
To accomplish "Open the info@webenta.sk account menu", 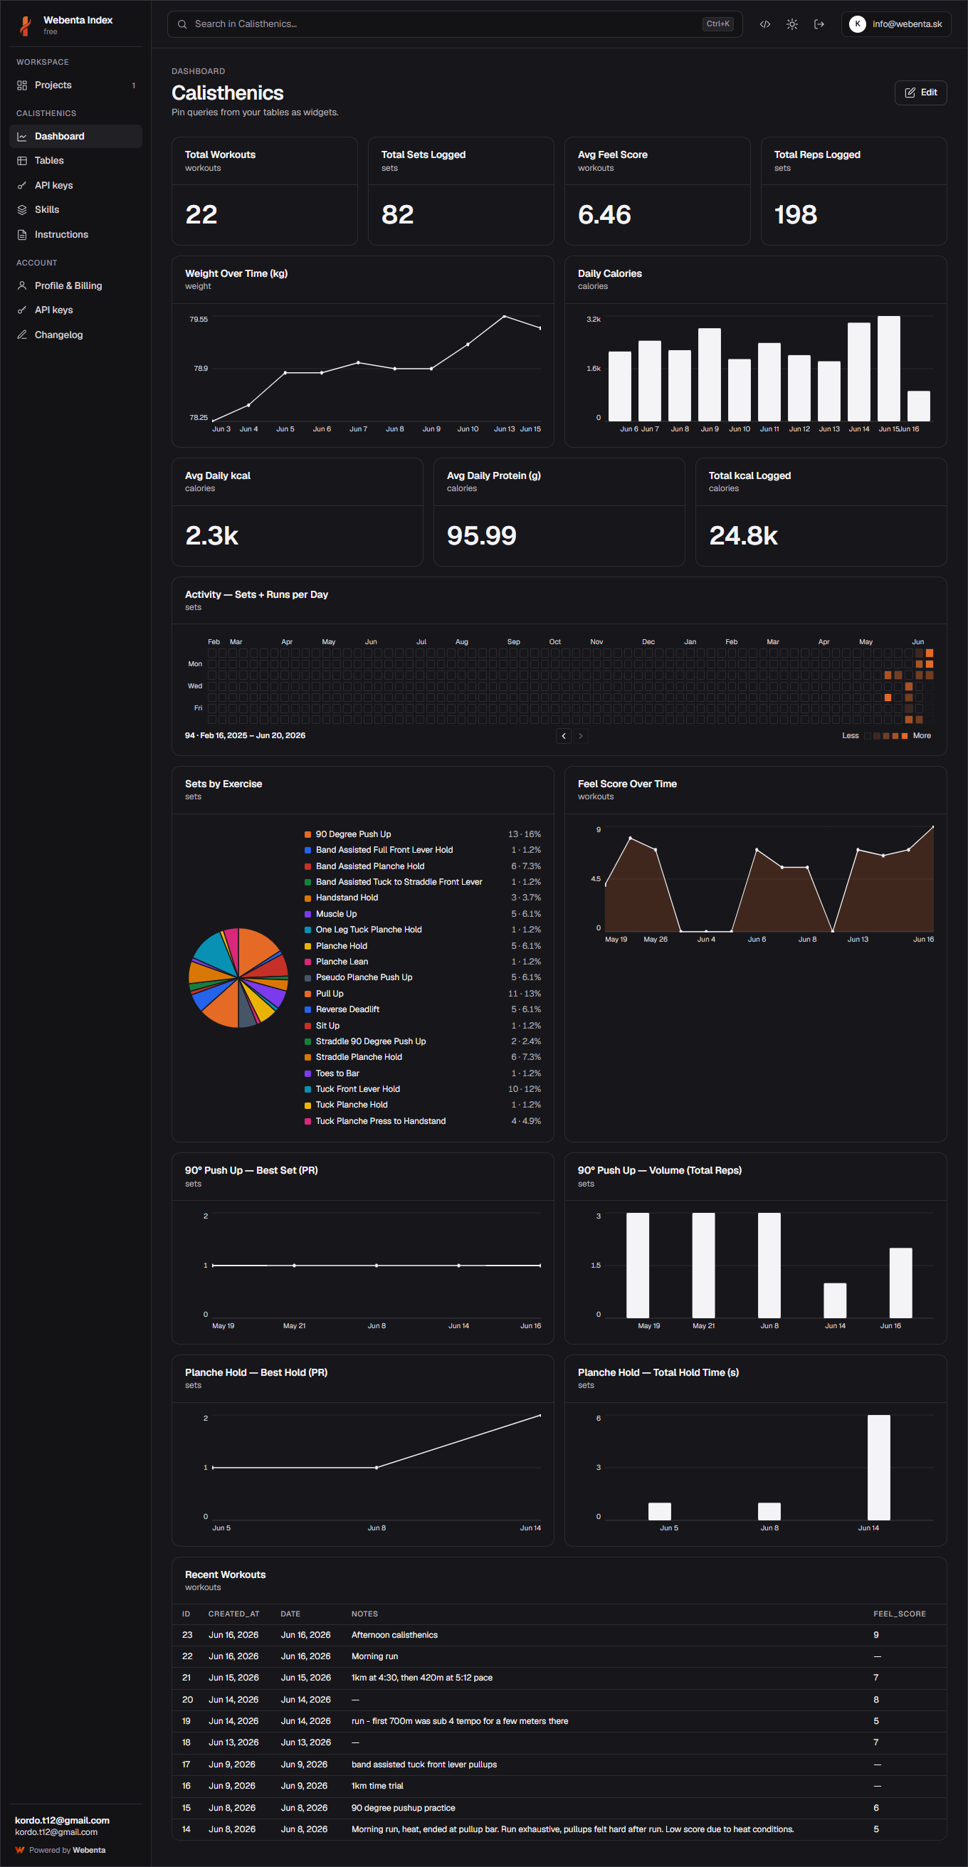I will coord(895,24).
